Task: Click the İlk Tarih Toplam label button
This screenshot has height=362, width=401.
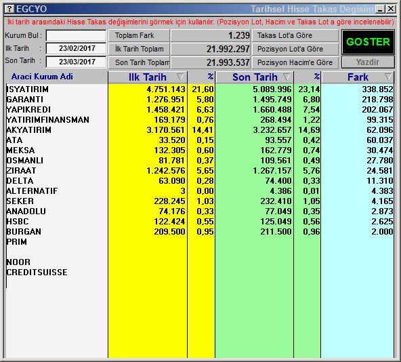Action: (139, 49)
